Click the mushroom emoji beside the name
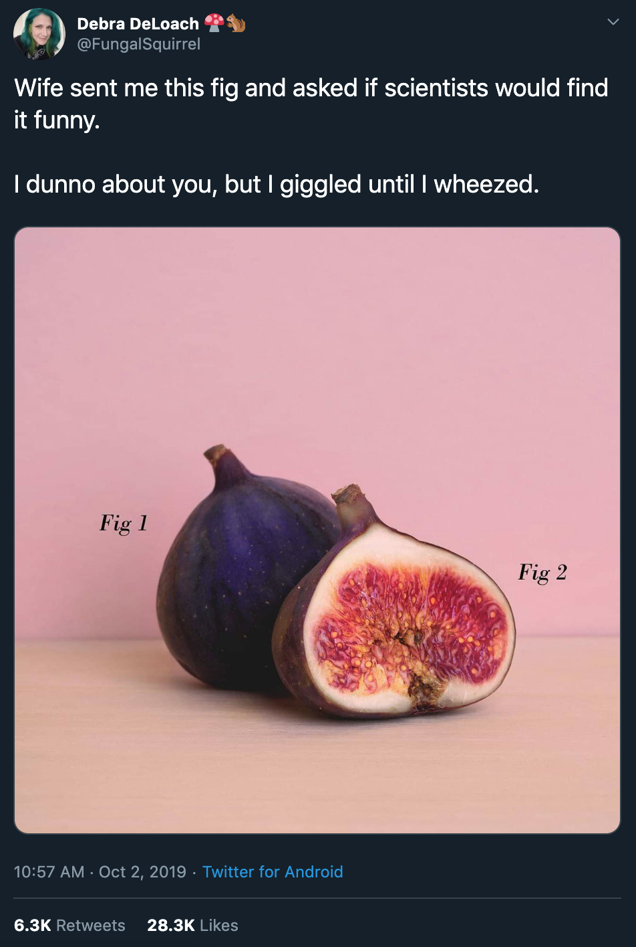The image size is (636, 947). pos(214,23)
